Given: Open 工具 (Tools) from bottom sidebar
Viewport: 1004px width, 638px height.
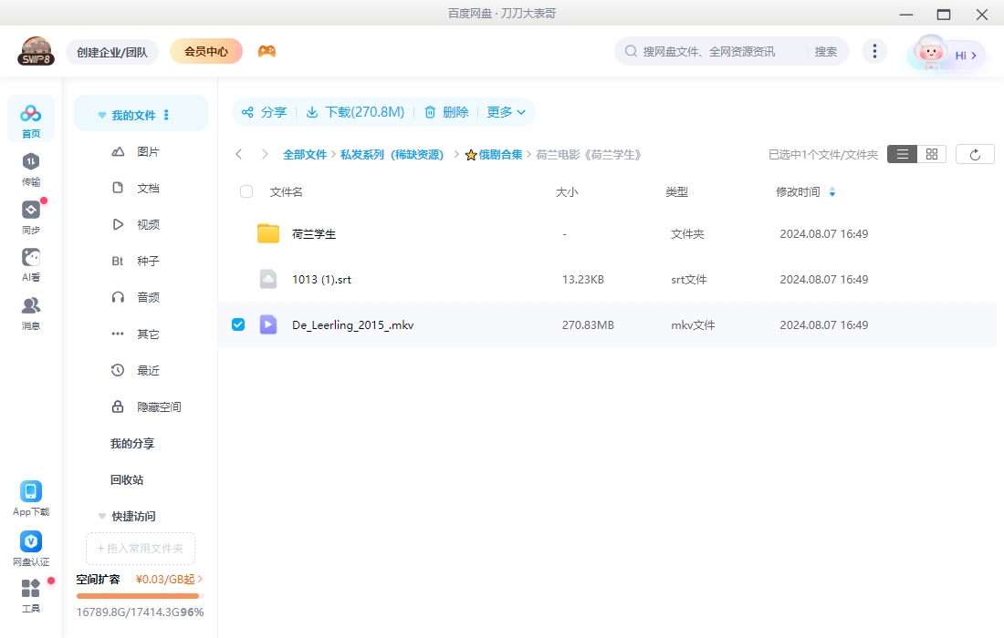Looking at the screenshot, I should pos(30,594).
